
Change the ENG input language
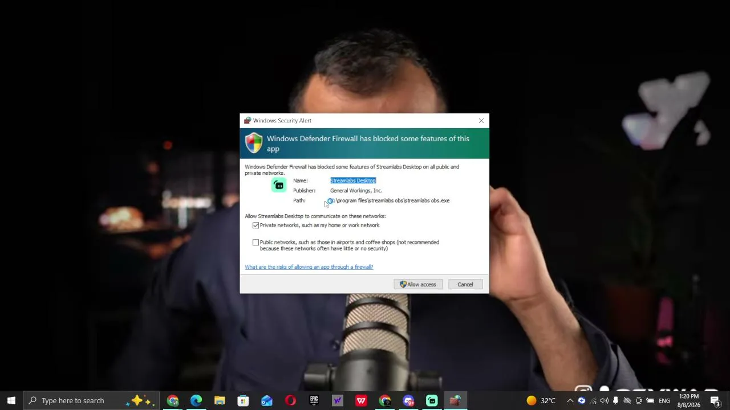664,400
